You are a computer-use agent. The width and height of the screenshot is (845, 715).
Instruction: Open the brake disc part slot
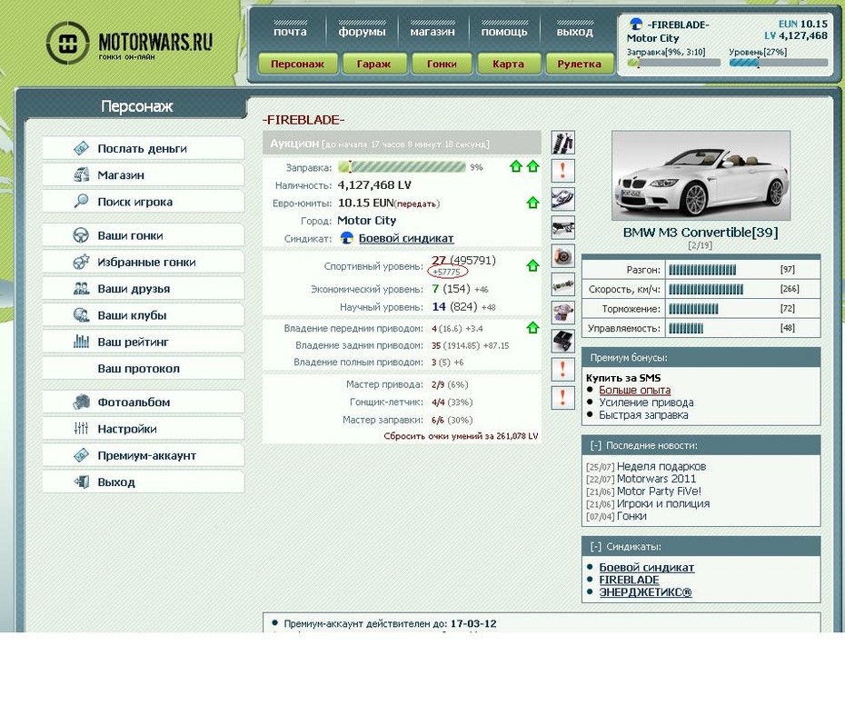point(562,256)
